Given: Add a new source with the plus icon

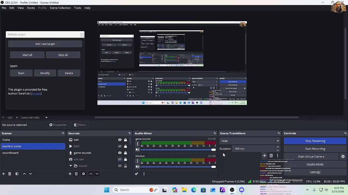Looking at the screenshot, I should click(x=70, y=174).
